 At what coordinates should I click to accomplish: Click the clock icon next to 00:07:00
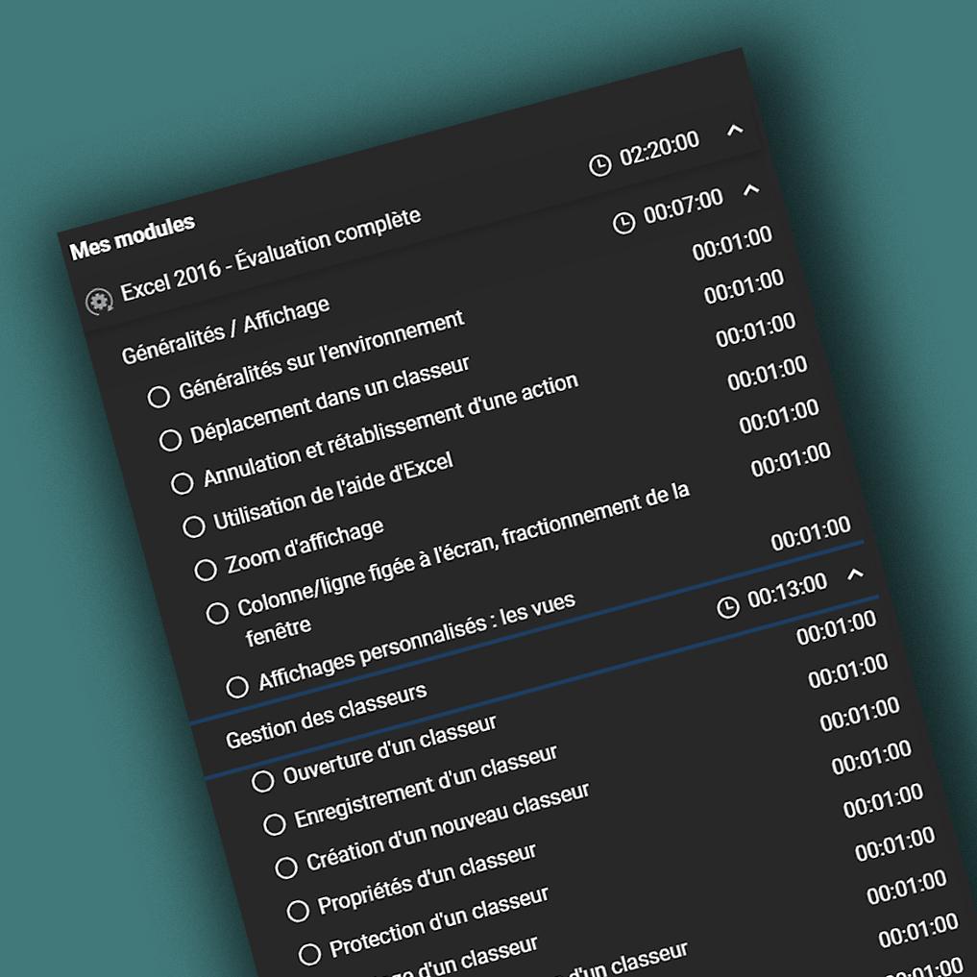tap(623, 223)
